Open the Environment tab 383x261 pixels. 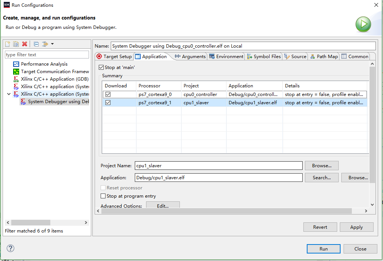[226, 56]
